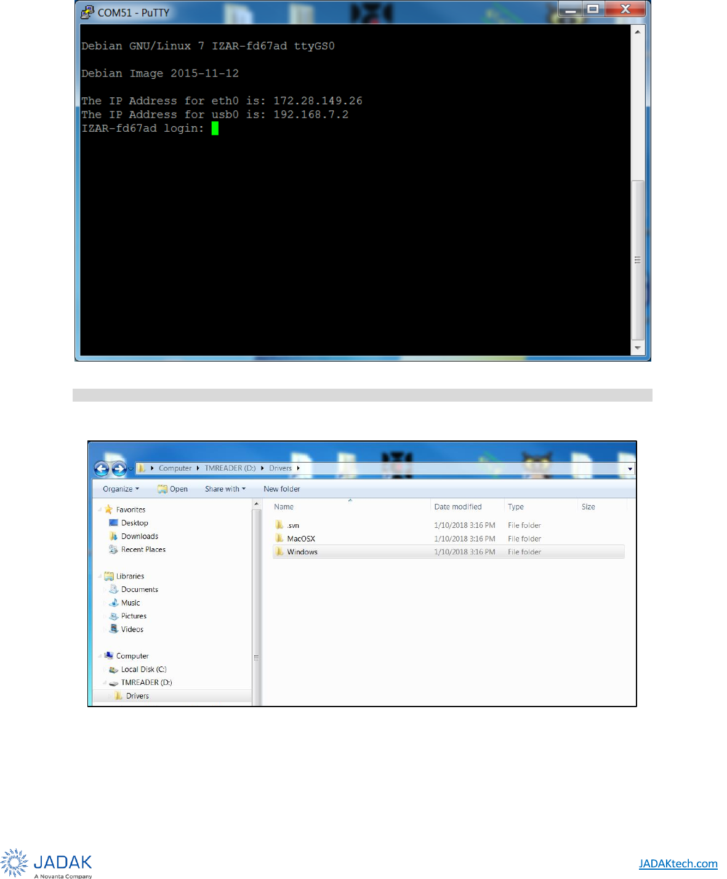Viewport: 727px width, 879px height.
Task: Click the eth0 IP address 172.28.149.26
Action: (x=318, y=100)
